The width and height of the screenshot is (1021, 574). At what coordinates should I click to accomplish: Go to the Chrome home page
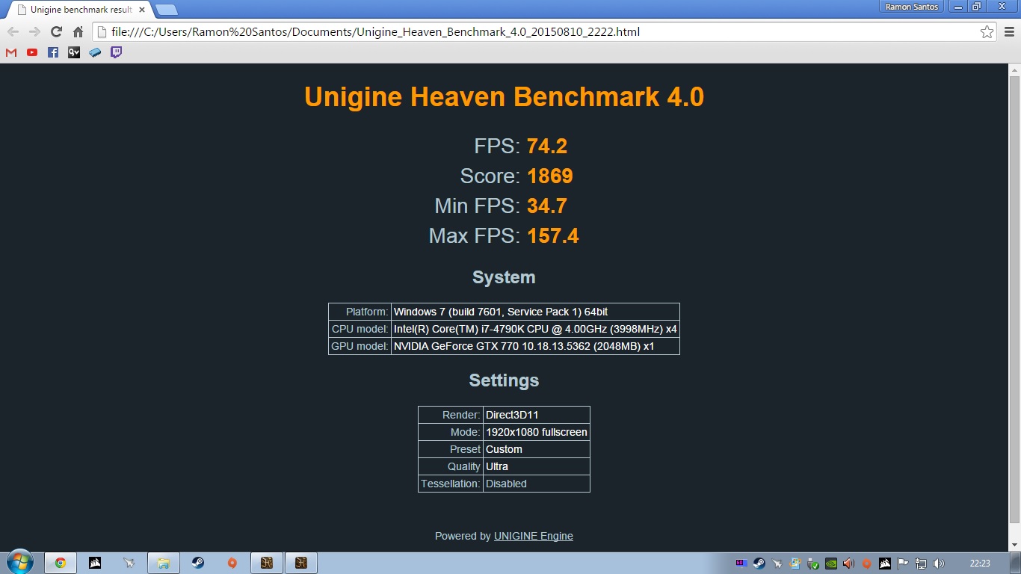tap(78, 32)
